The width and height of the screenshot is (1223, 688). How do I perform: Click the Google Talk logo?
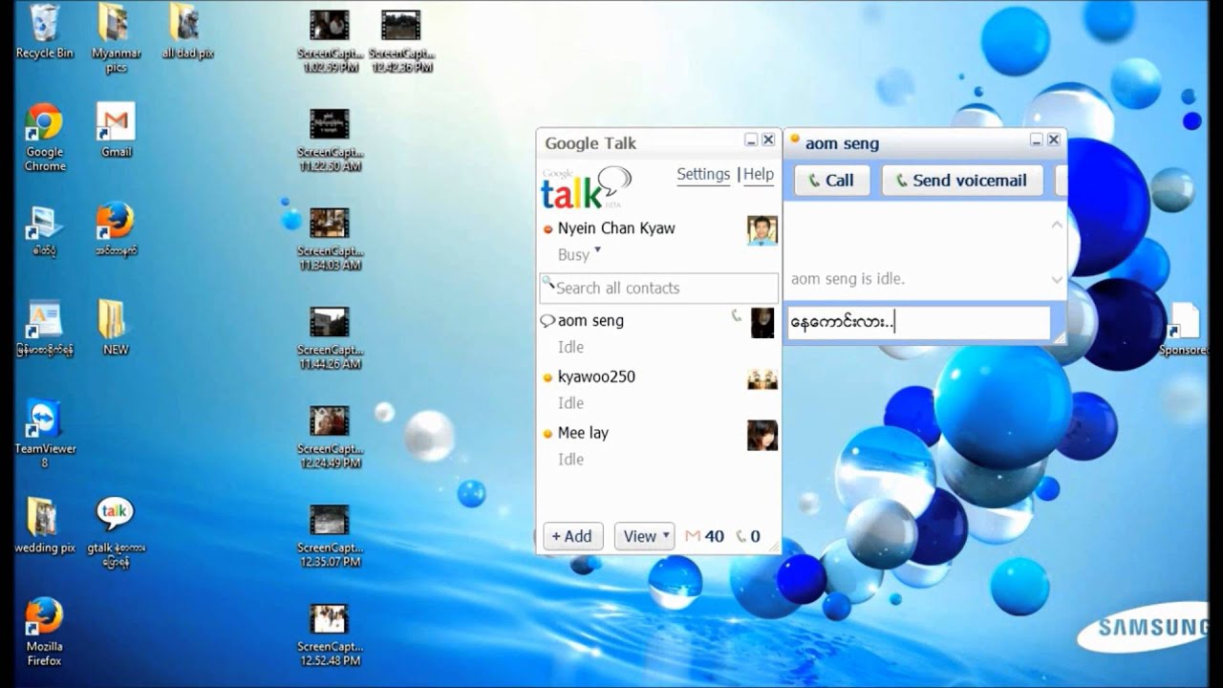click(586, 188)
